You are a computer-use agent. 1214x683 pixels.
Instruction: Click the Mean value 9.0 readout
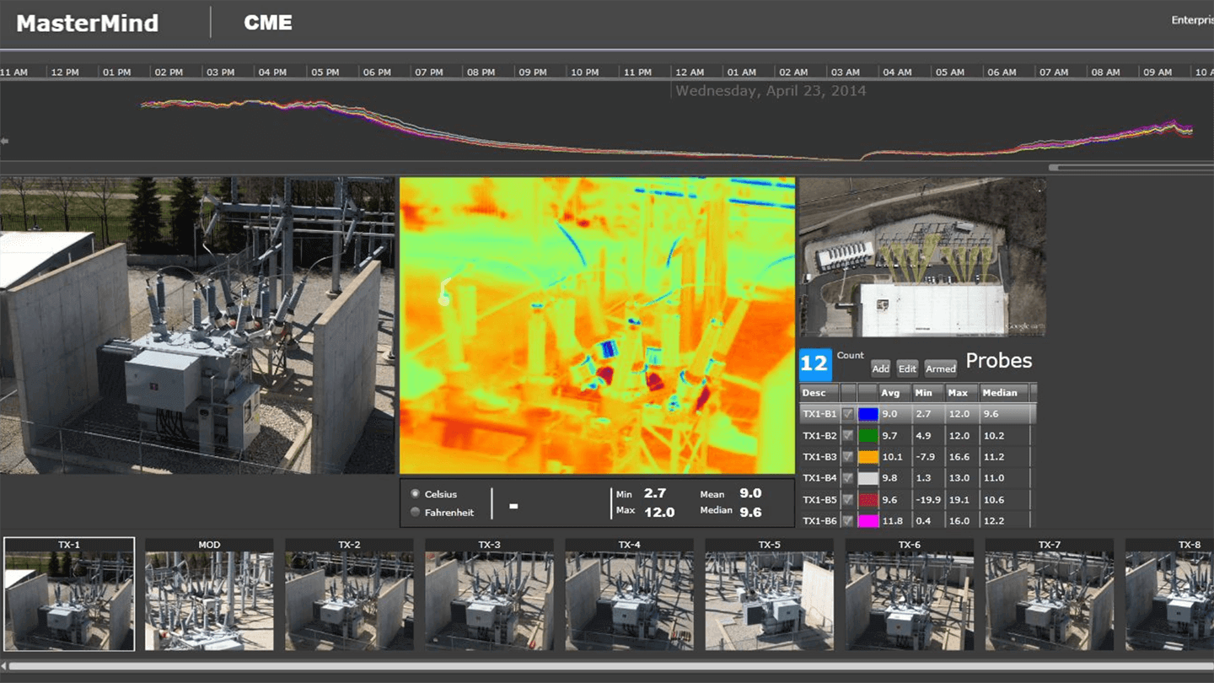[x=750, y=494]
